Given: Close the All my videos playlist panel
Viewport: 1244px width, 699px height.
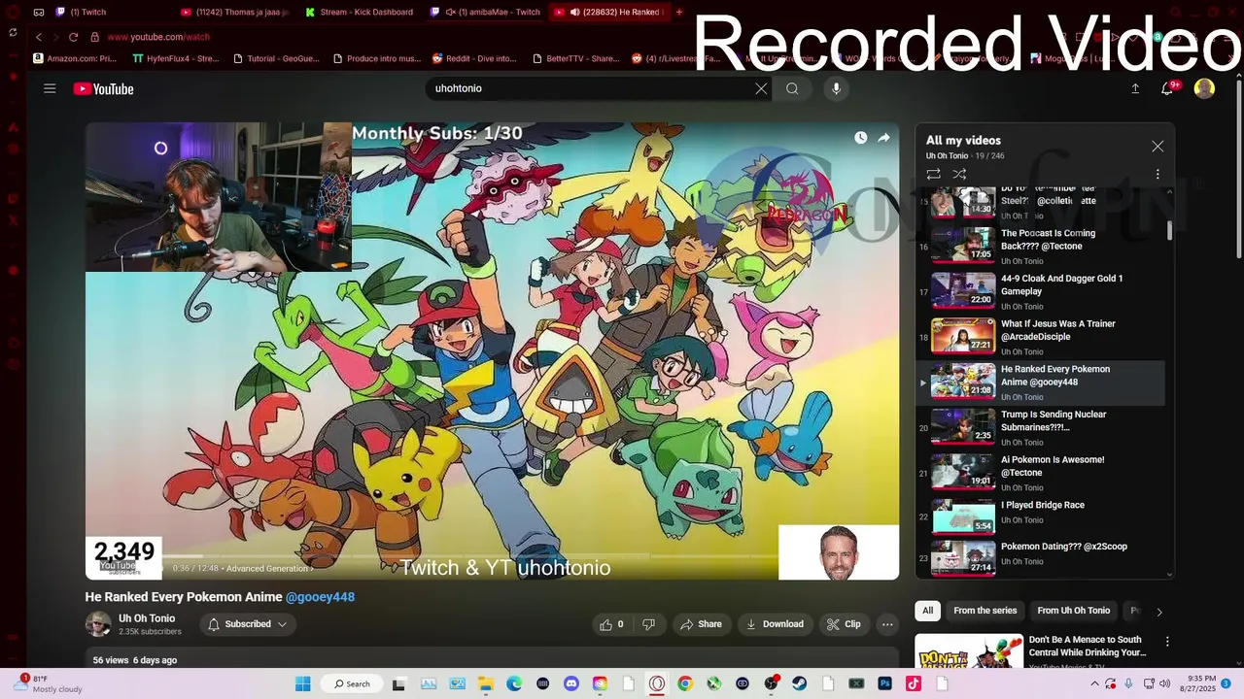Looking at the screenshot, I should (x=1158, y=146).
